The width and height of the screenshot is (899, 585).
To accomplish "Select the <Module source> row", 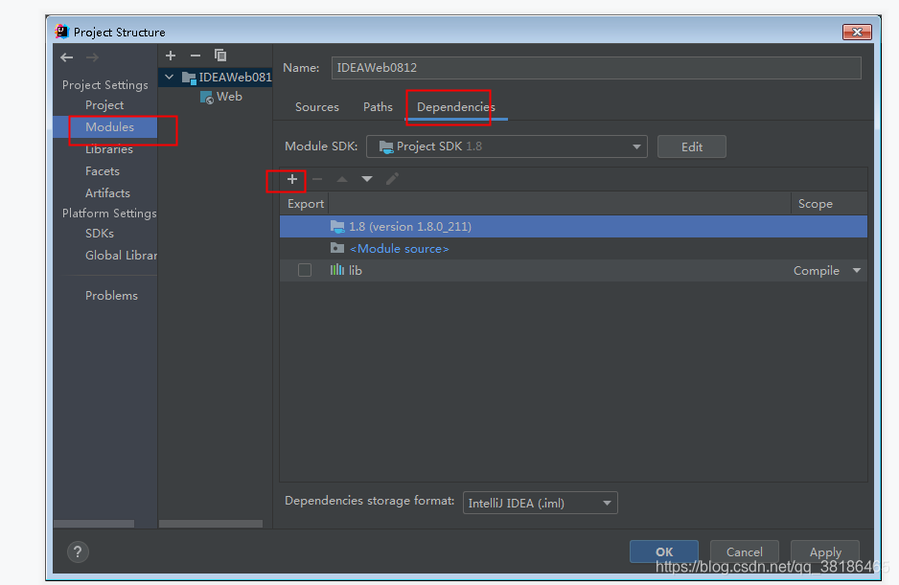I will (x=573, y=248).
